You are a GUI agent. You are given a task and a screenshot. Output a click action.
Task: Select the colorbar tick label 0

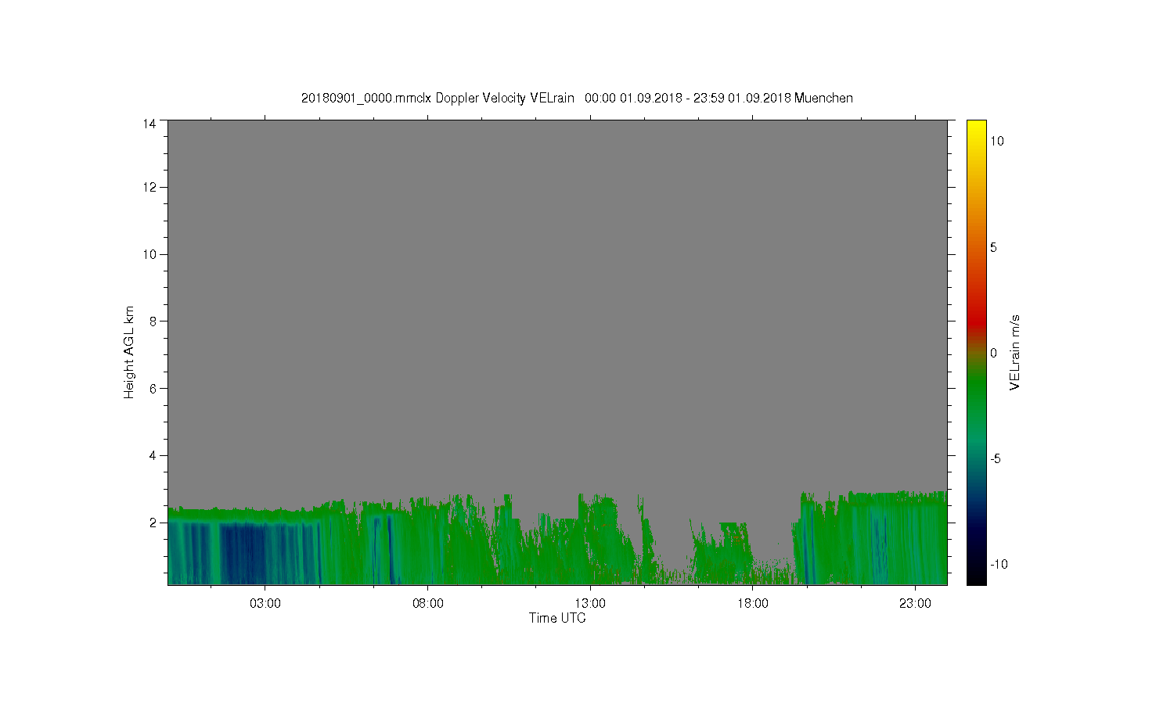click(994, 353)
